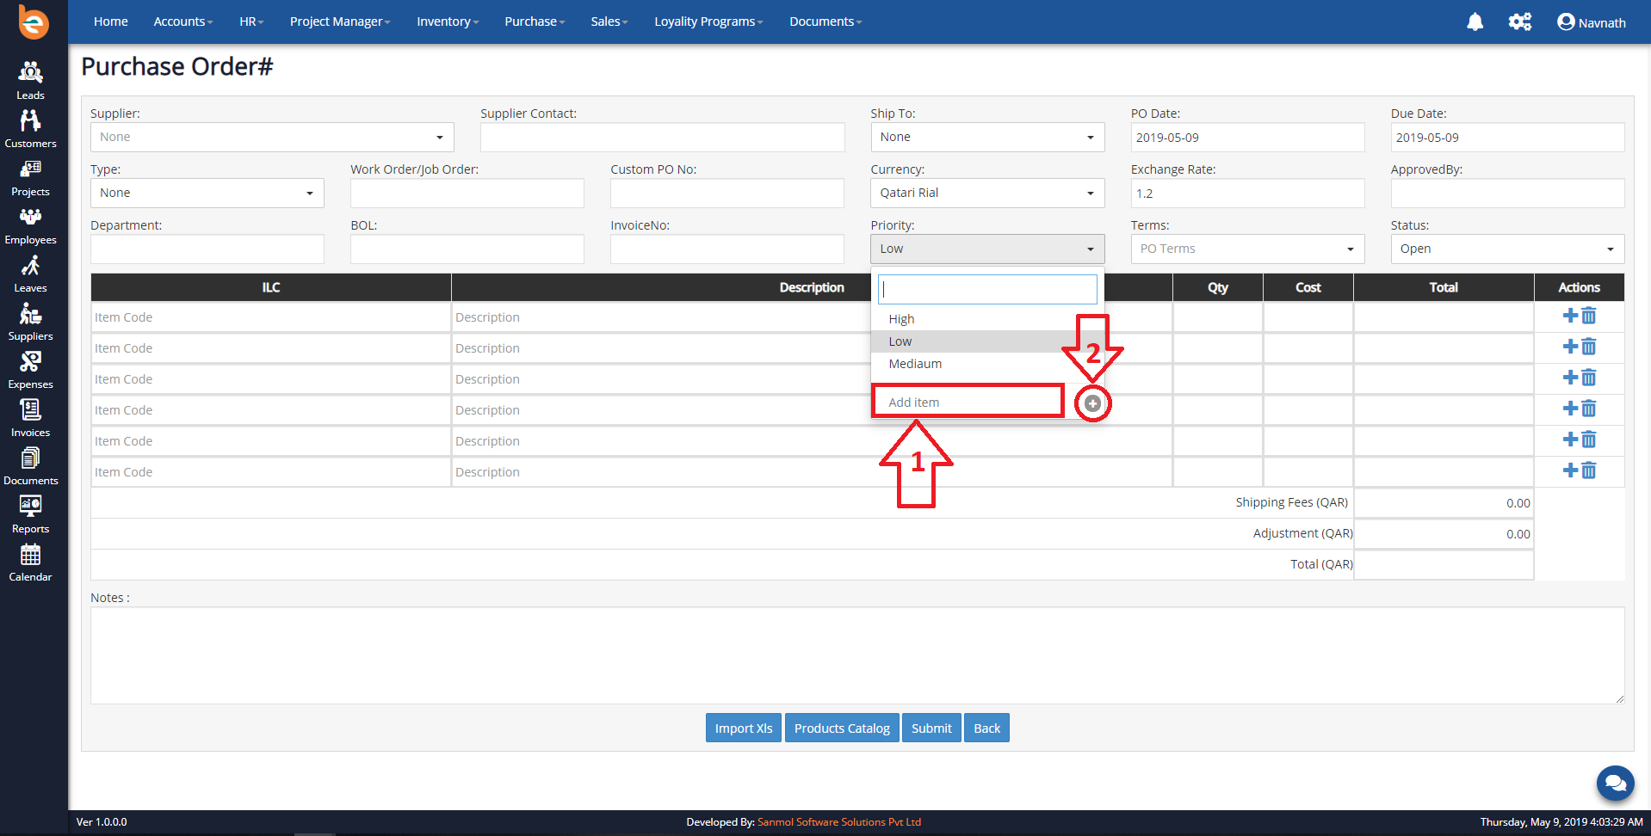This screenshot has width=1651, height=836.
Task: Click the Supplier Contact field
Action: coord(663,138)
